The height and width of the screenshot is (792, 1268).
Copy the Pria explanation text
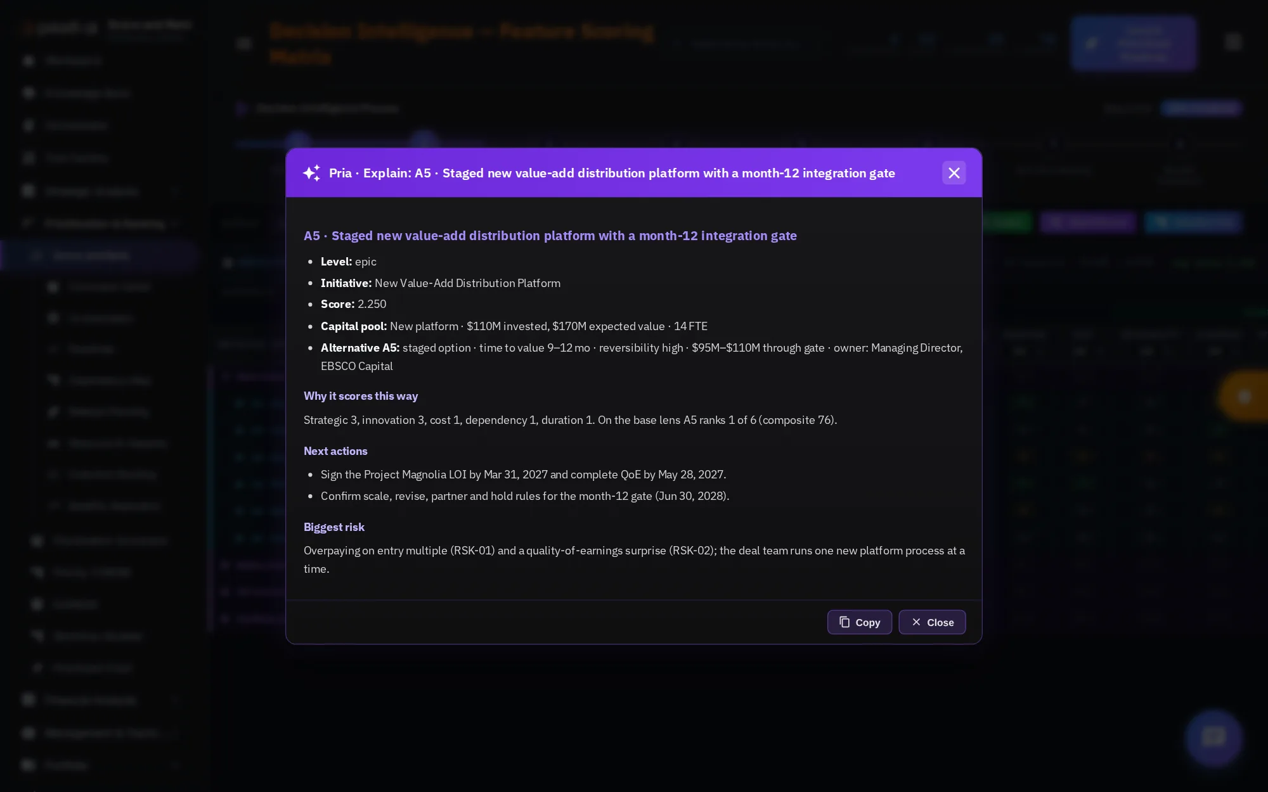(859, 622)
